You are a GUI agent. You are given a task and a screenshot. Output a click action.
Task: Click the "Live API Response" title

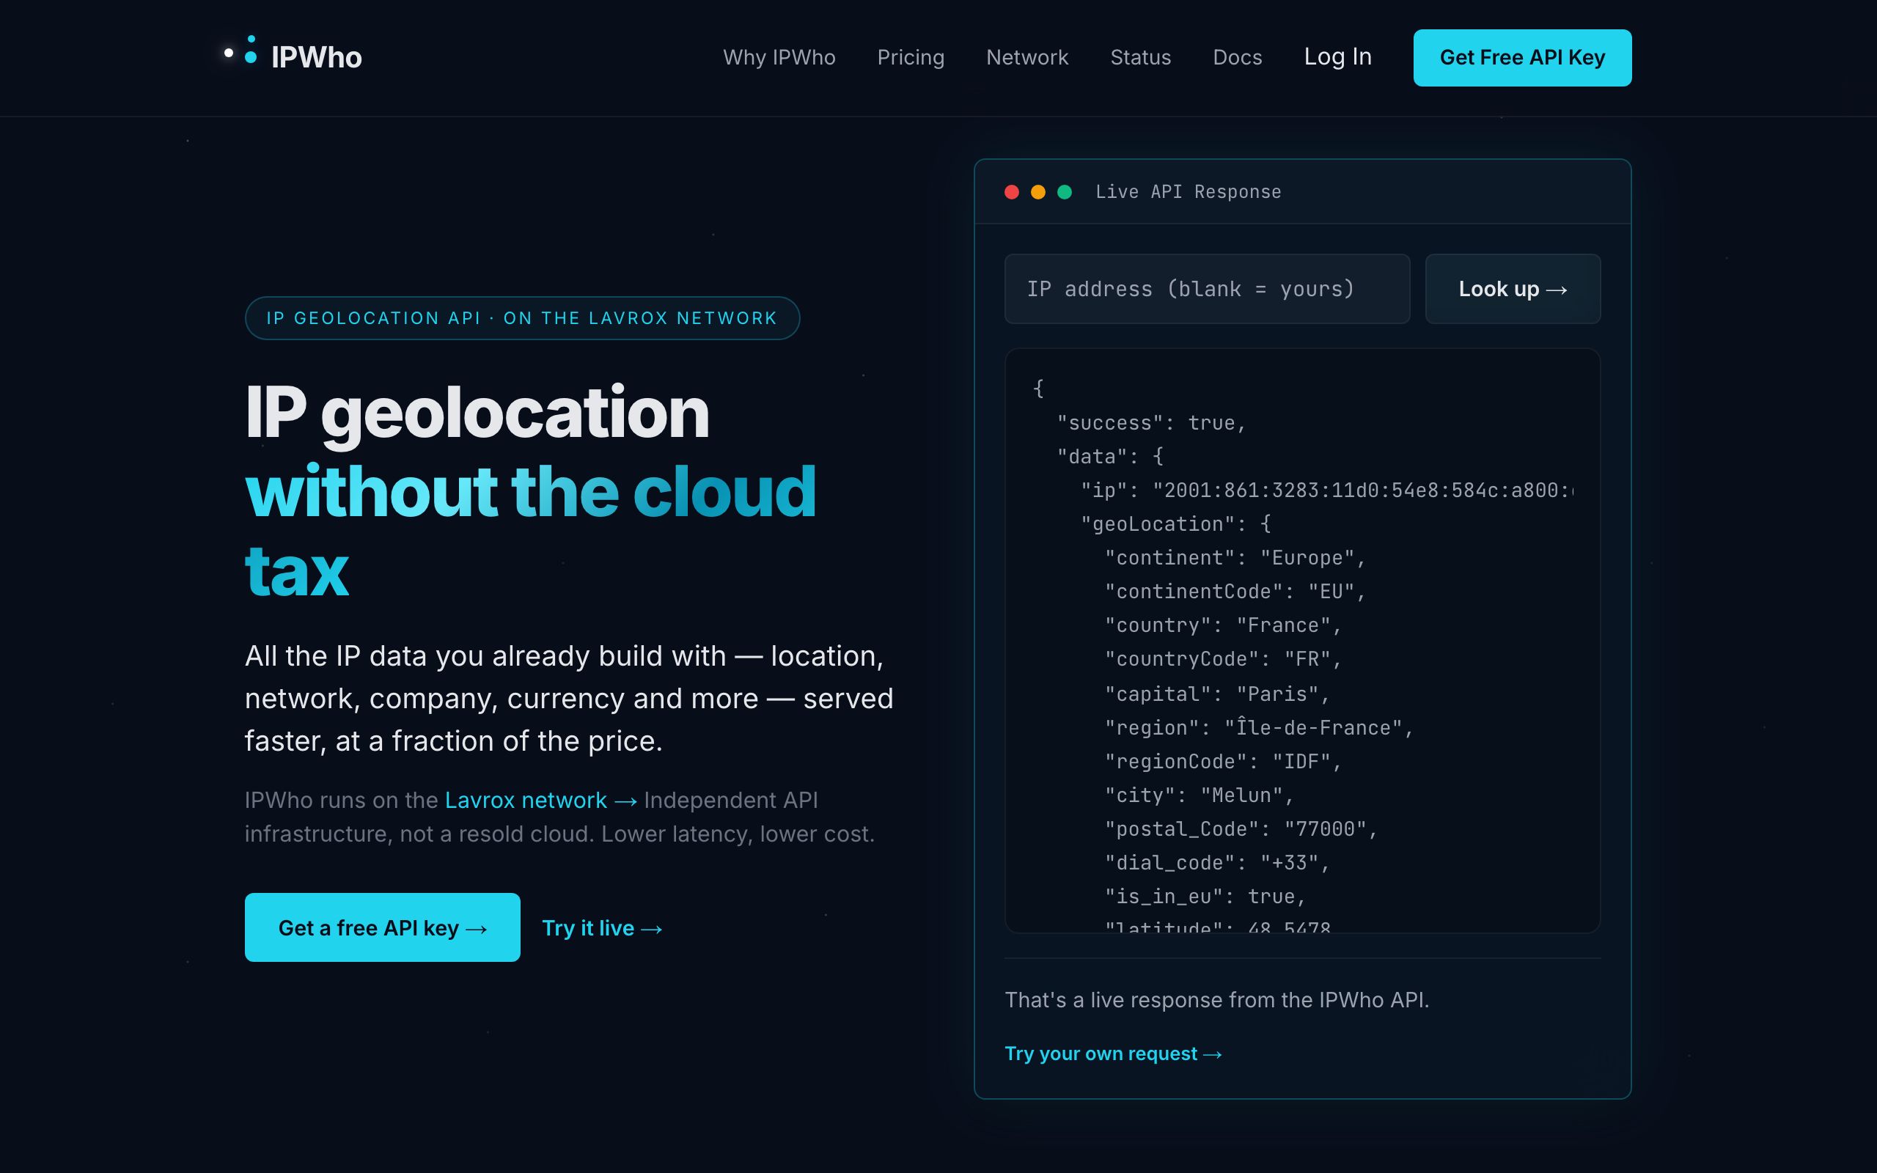coord(1188,191)
